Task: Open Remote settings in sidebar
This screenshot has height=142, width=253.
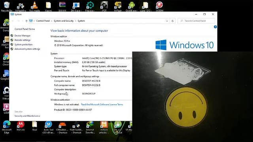Action: click(x=23, y=40)
